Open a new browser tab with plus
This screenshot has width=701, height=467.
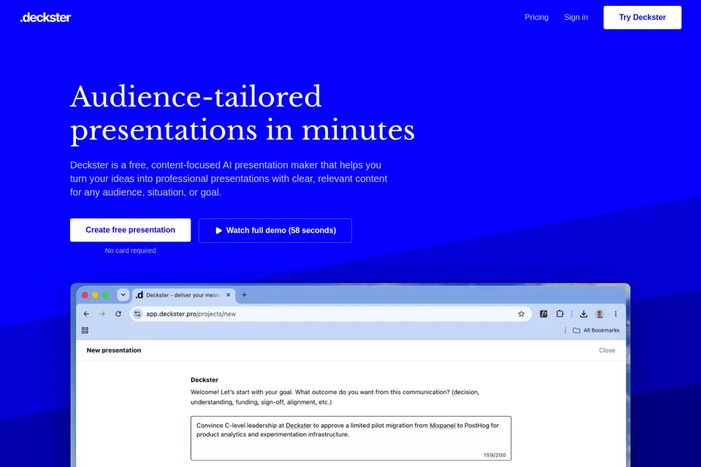coord(244,295)
